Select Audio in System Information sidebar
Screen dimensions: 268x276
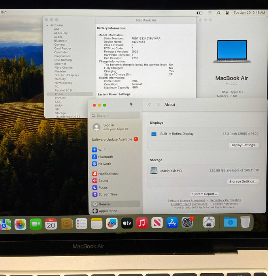tap(58, 37)
